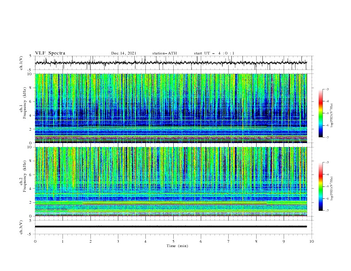Click the "station=ATH" header text
The height and width of the screenshot is (271, 351).
click(164, 53)
